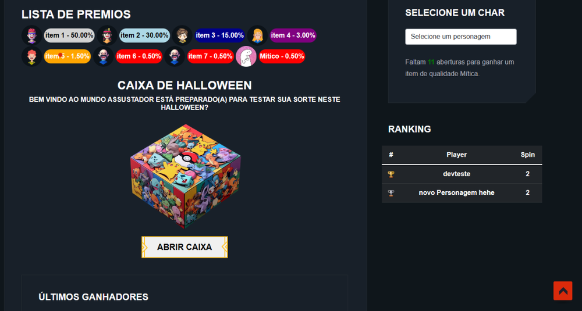The height and width of the screenshot is (311, 582).
Task: Click the gold trophy next to devteste
Action: click(391, 174)
